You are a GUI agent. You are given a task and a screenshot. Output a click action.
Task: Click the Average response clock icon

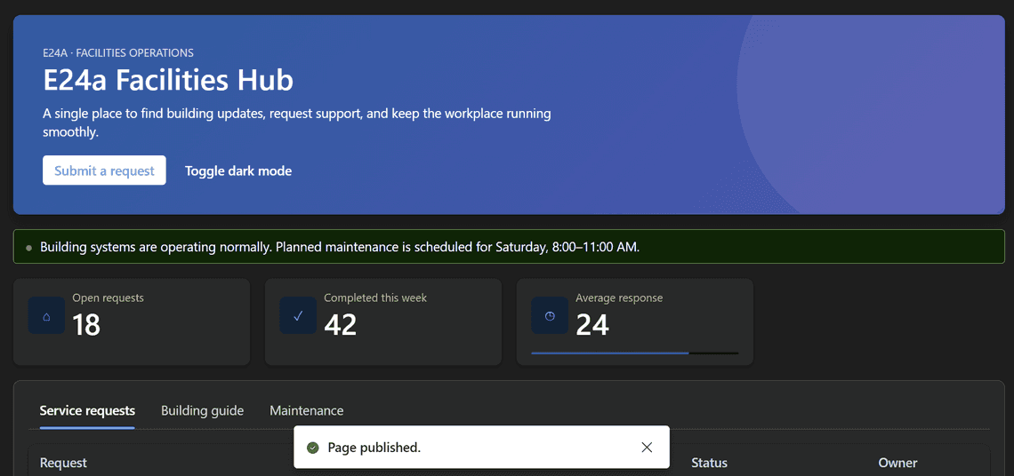(x=550, y=316)
